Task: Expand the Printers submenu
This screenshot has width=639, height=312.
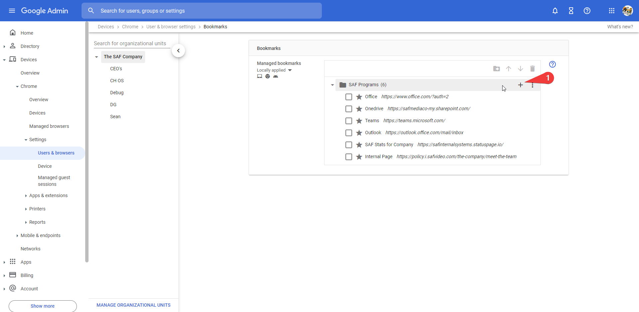Action: (26, 209)
